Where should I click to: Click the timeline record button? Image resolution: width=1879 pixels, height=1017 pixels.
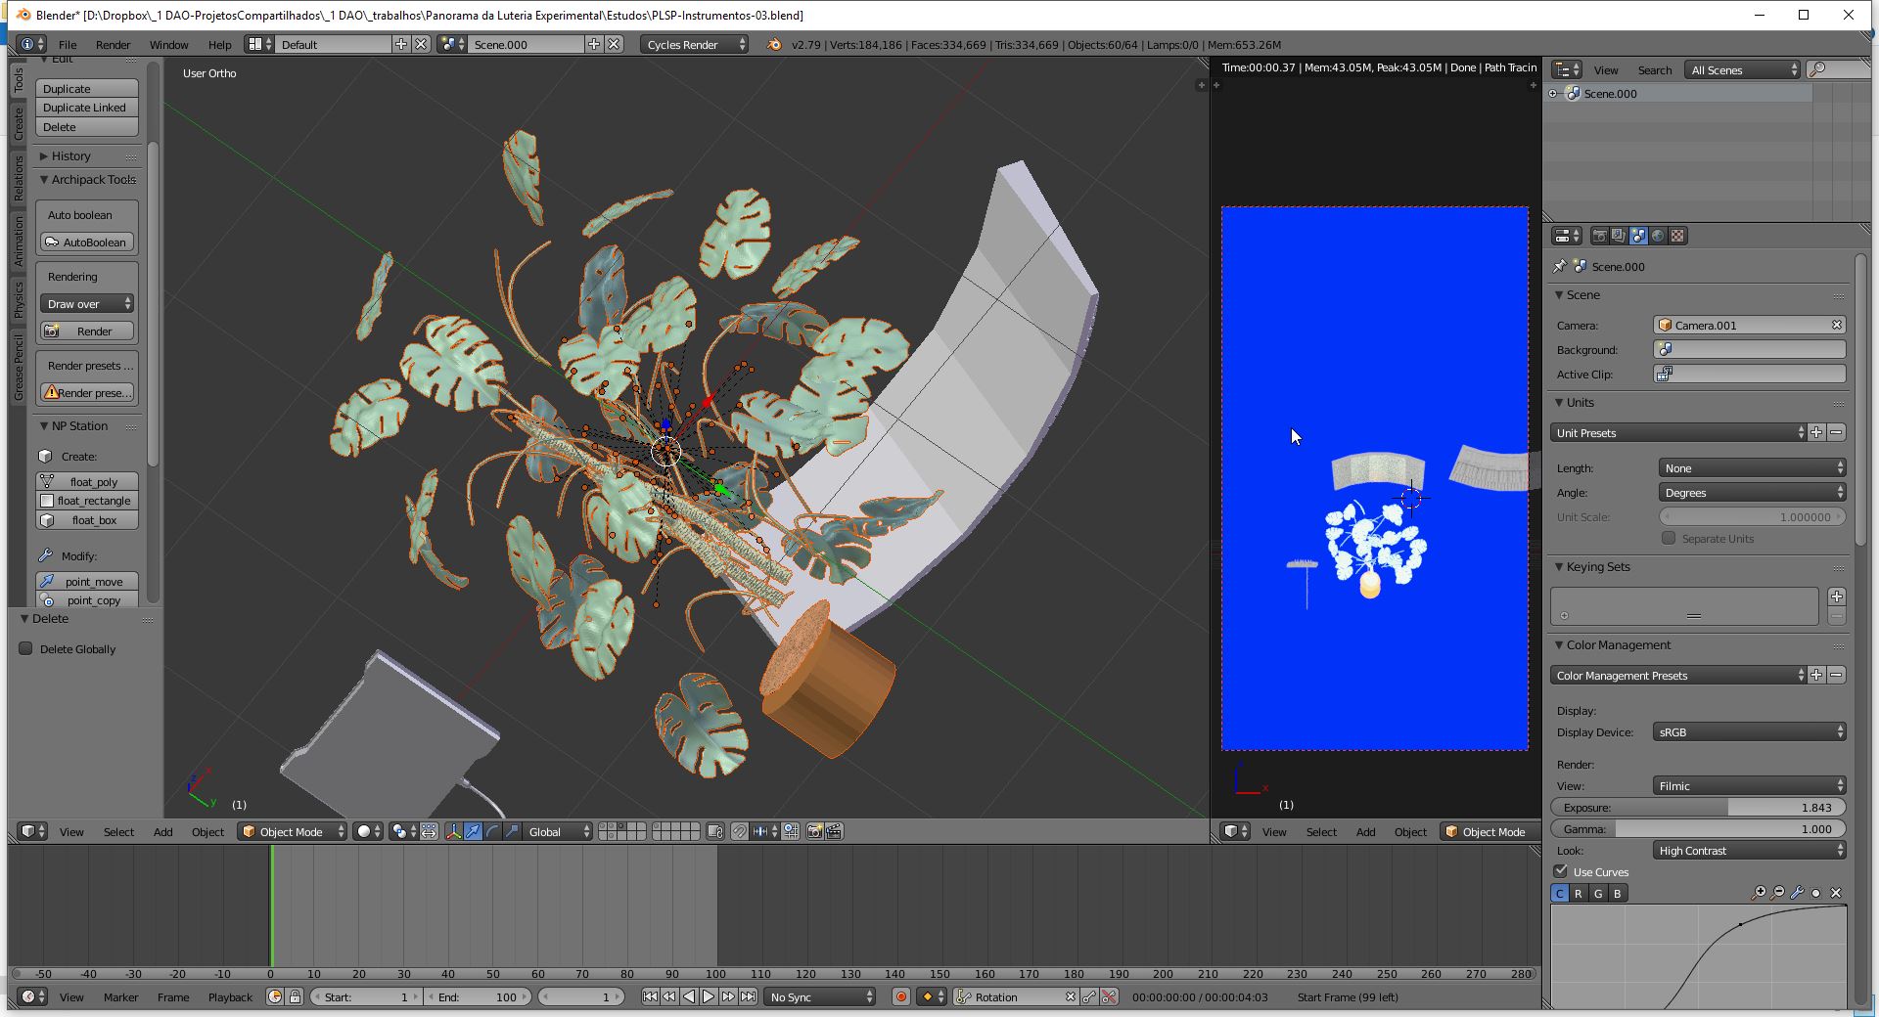900,996
